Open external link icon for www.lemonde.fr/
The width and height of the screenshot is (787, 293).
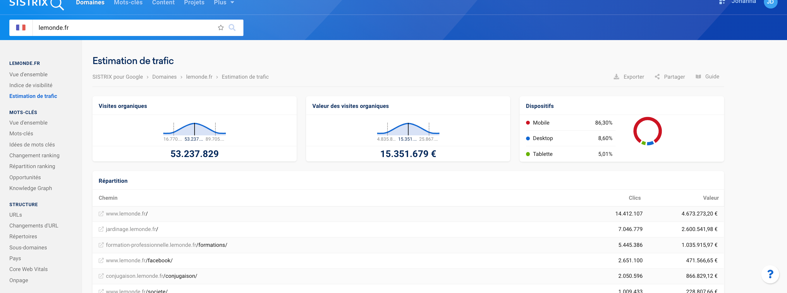(101, 214)
